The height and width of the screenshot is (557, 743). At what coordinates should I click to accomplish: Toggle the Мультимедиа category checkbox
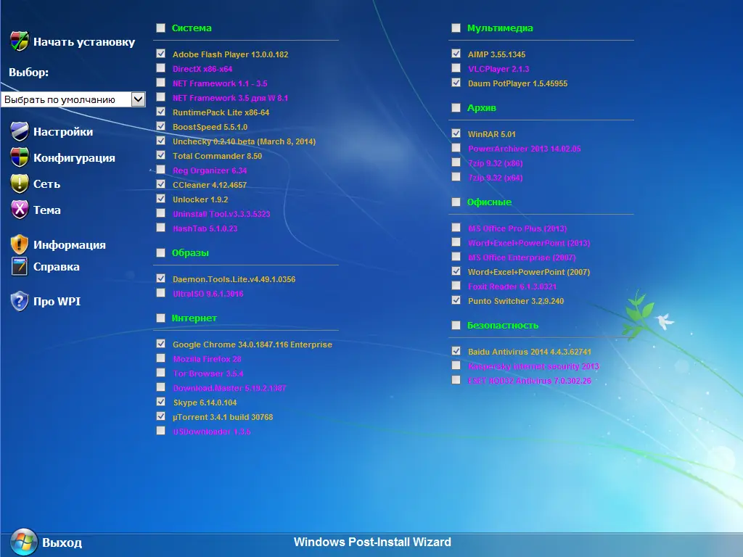point(456,28)
